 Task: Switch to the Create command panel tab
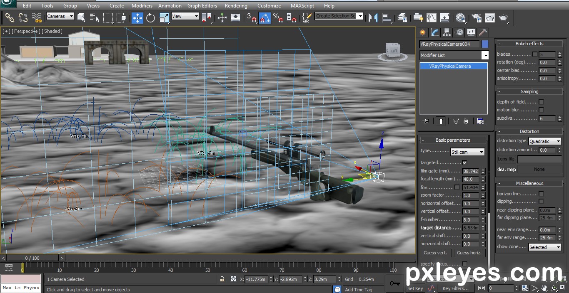coord(423,32)
